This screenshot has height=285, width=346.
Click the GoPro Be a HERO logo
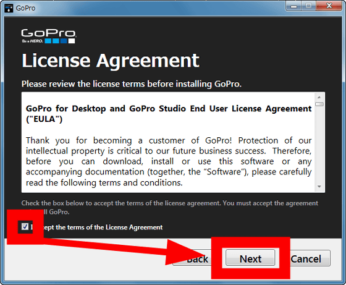pos(49,36)
